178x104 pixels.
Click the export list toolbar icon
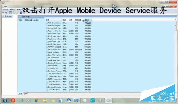17,13
